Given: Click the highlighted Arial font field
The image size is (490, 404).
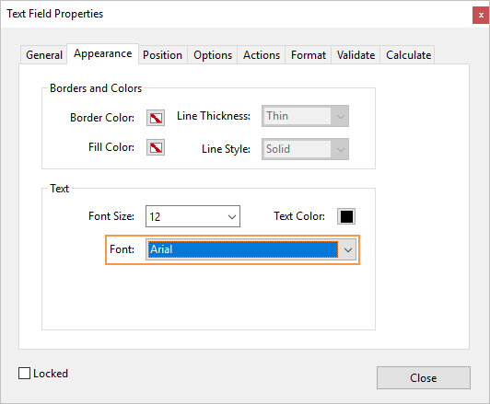Looking at the screenshot, I should click(x=243, y=249).
